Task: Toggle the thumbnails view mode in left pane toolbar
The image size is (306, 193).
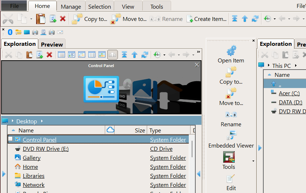Action: point(102,55)
